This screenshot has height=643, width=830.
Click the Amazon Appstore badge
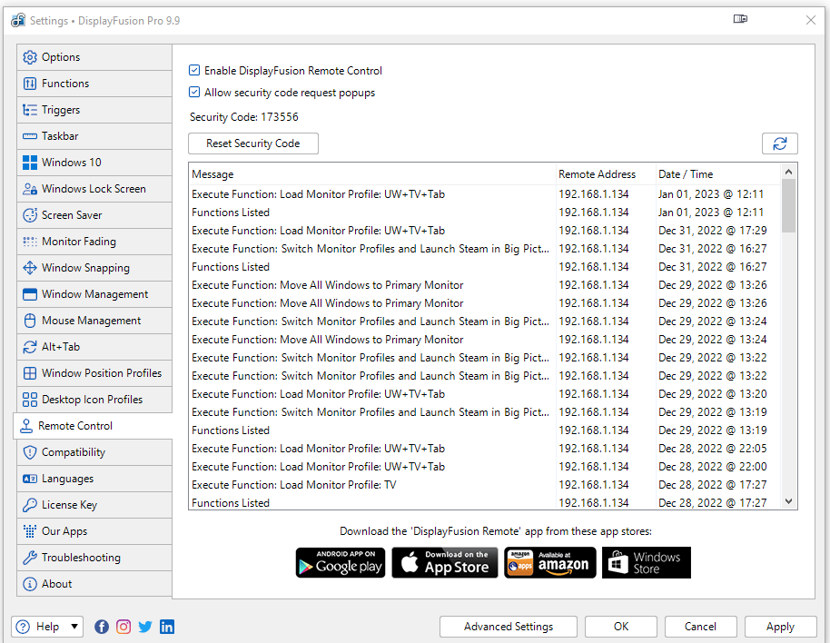coord(550,562)
